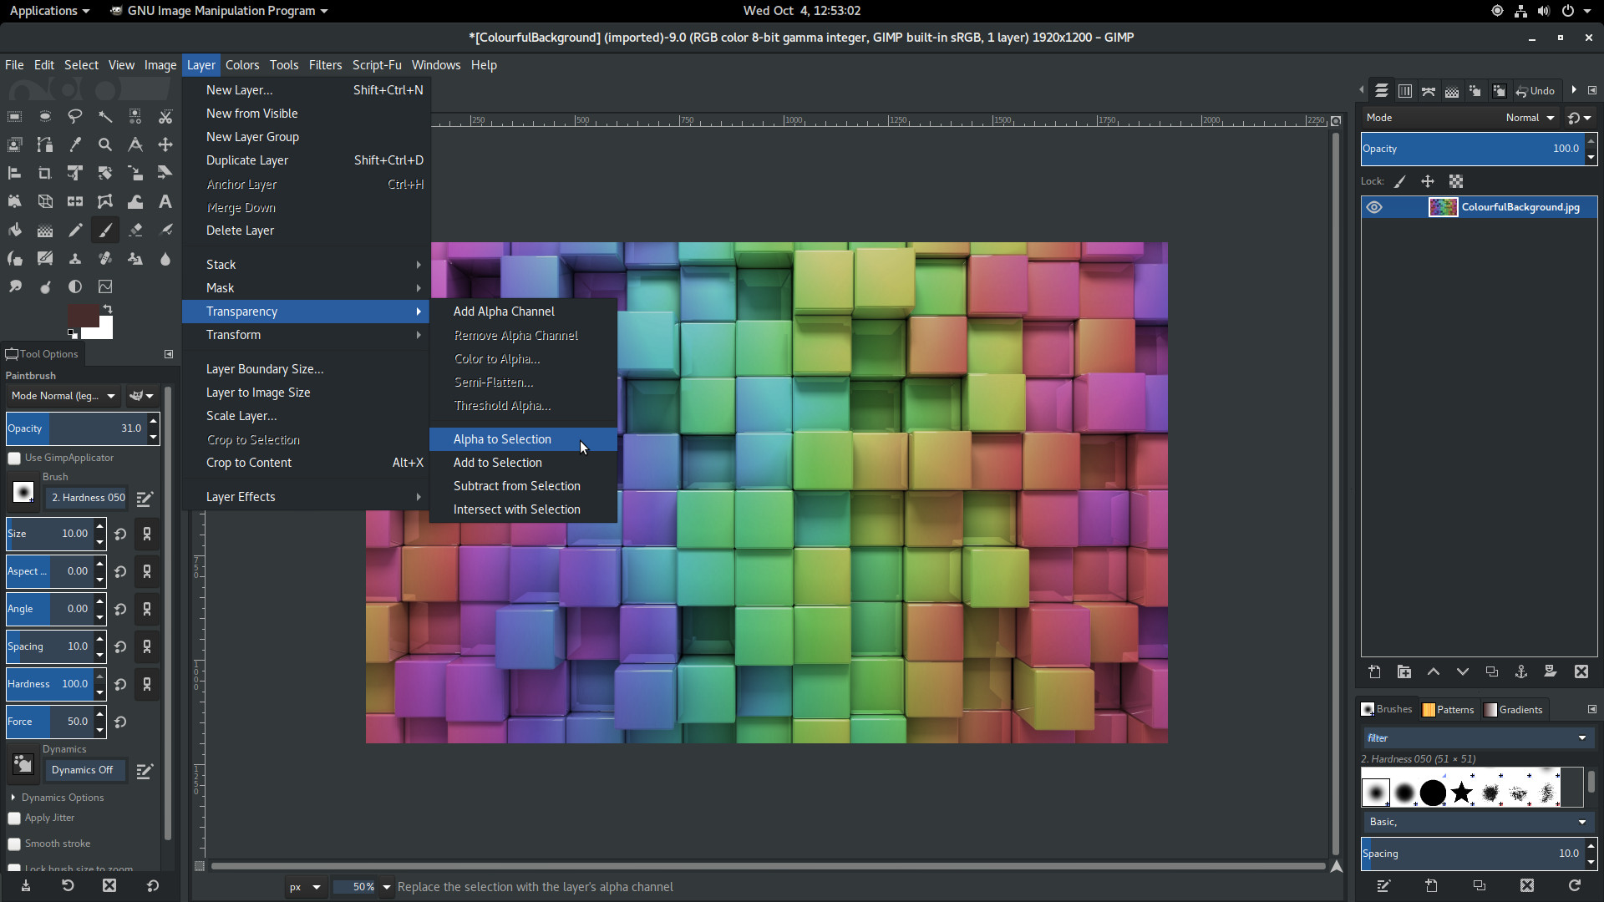Select the Zoom magnifier tool

(105, 144)
